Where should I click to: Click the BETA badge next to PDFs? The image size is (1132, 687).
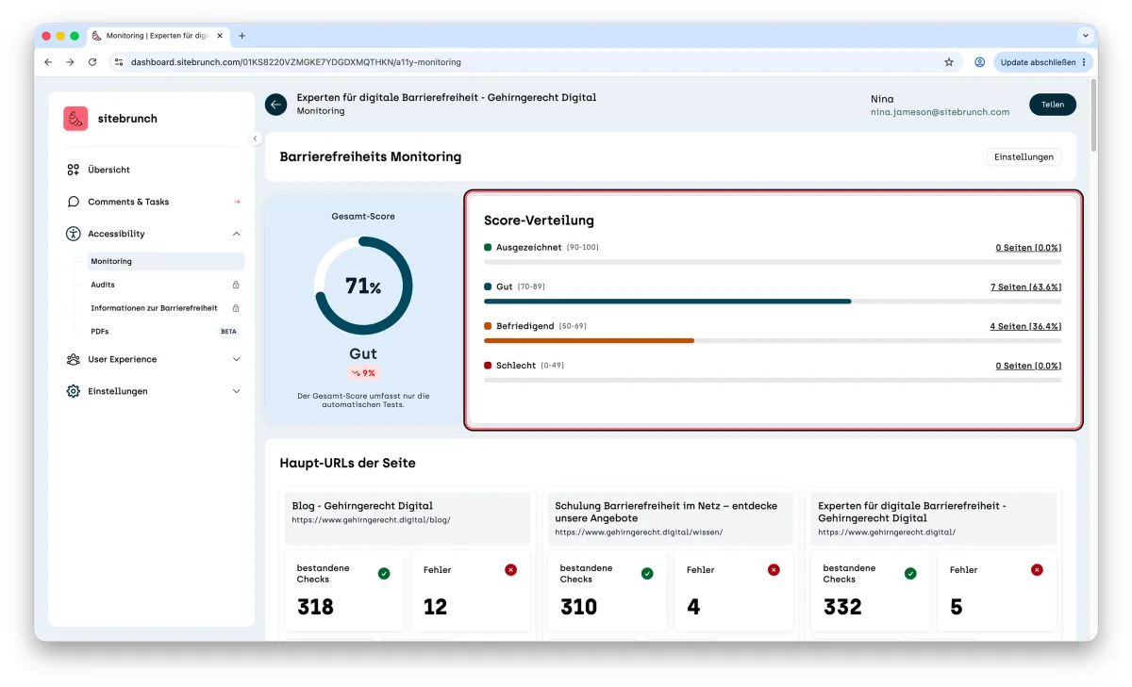tap(228, 332)
